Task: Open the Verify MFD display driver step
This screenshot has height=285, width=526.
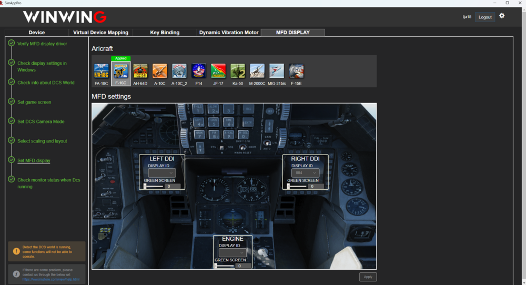Action: click(42, 44)
